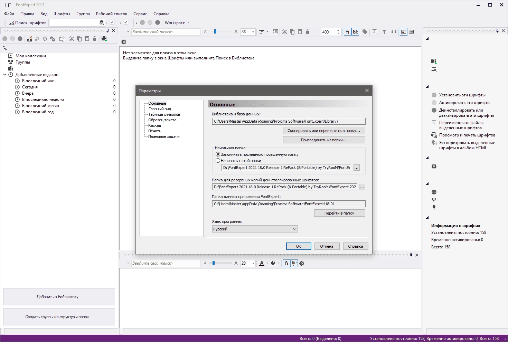Click 'Добавить в Библиотеку...' button
The height and width of the screenshot is (342, 508).
59,297
